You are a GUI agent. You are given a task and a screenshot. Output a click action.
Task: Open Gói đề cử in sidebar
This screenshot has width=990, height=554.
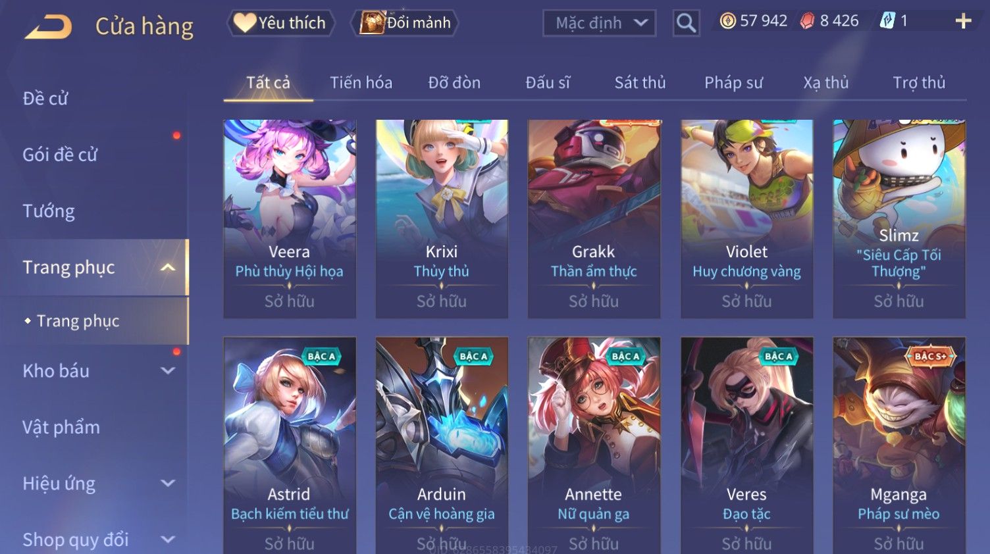[60, 155]
